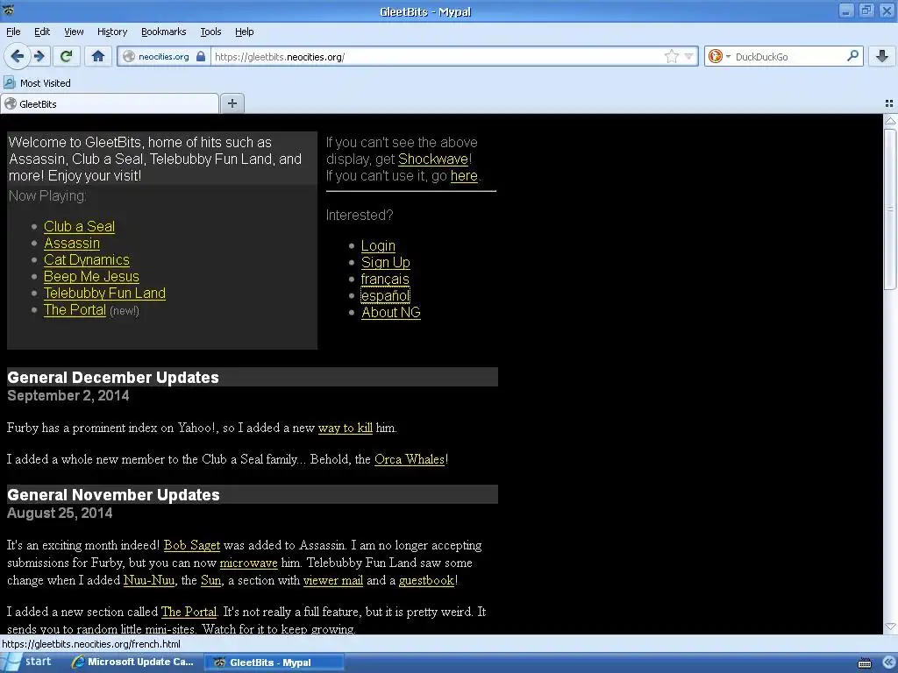Go back with the Back arrow button
Viewport: 898px width, 673px height.
[17, 56]
